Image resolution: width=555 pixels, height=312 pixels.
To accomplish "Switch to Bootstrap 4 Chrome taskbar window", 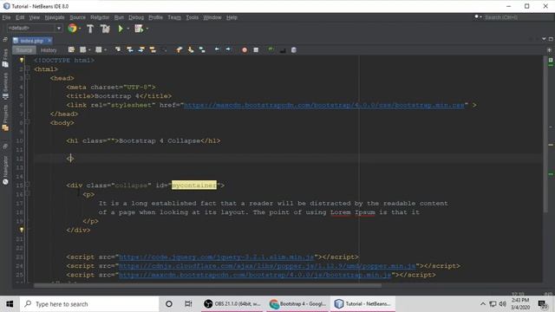I will coord(297,304).
